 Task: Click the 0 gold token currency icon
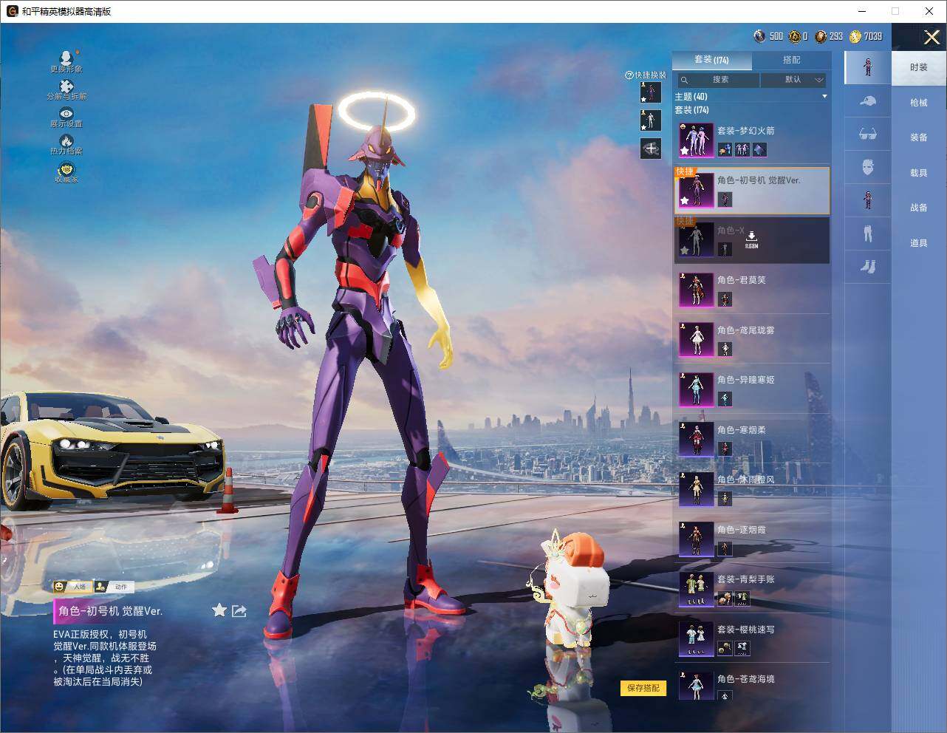tap(794, 36)
